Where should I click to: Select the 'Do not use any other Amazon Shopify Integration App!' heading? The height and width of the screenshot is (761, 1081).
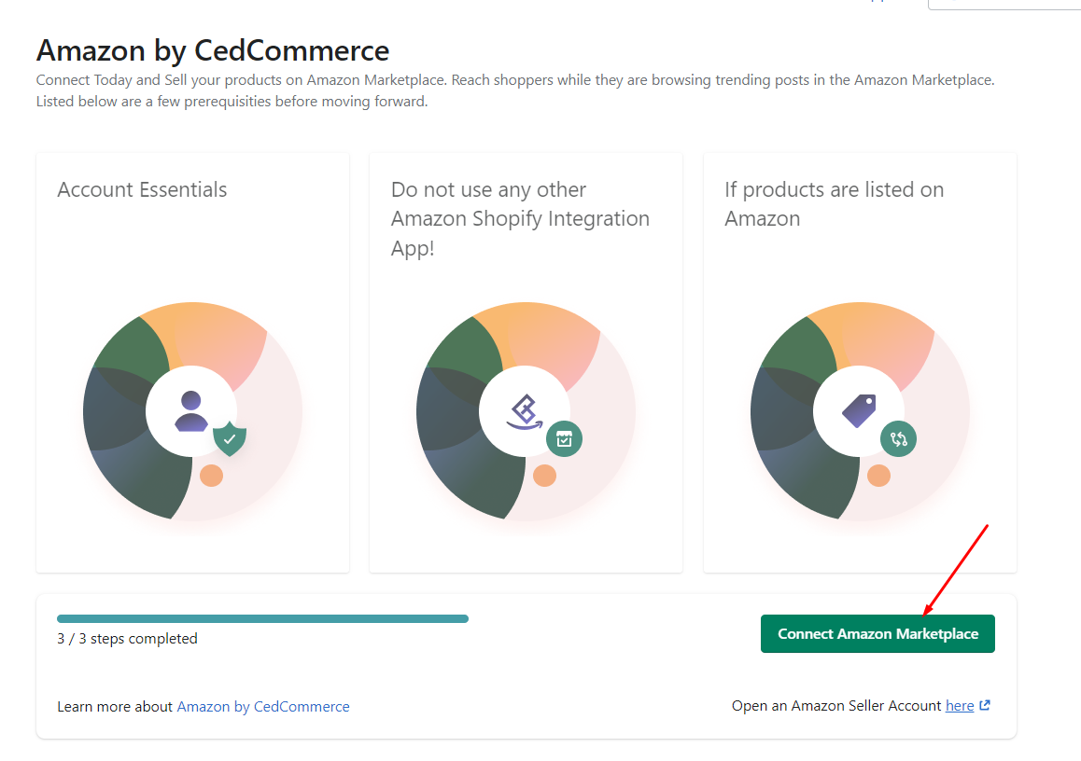point(521,218)
